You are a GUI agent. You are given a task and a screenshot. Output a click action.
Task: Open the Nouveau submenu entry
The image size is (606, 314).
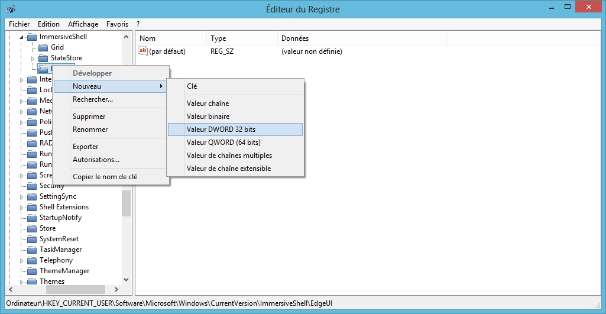point(111,86)
